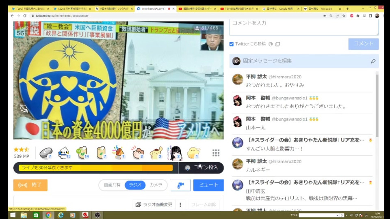Open the browser extensions puzzle icon
Viewport: 390px width, 219px height.
(358, 16)
